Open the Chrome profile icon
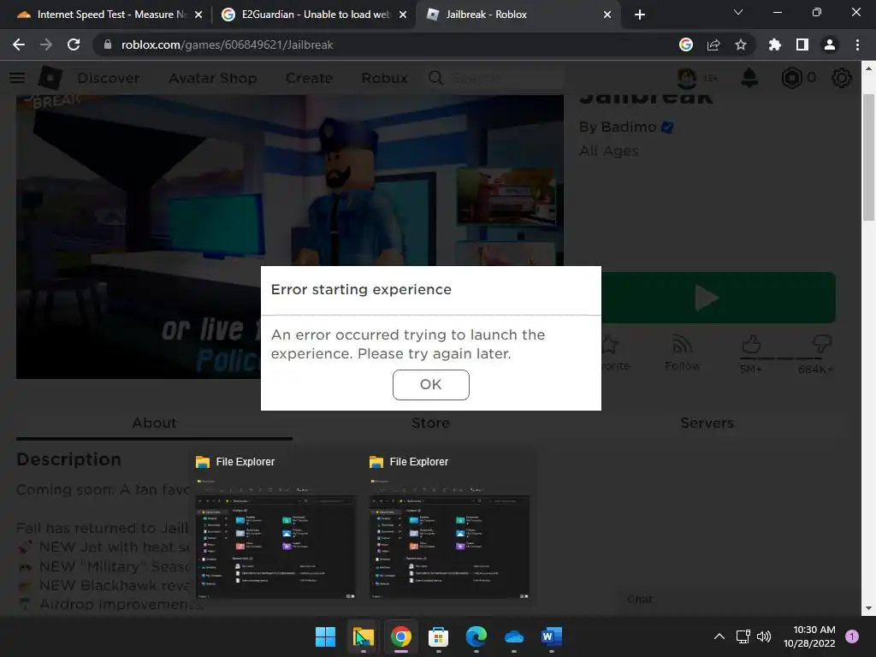This screenshot has width=876, height=657. [829, 44]
